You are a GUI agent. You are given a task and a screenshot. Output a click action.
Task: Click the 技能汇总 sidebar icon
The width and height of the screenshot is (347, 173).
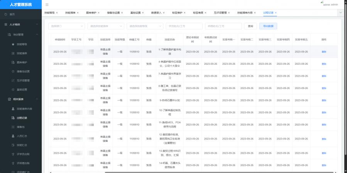[x=13, y=145]
